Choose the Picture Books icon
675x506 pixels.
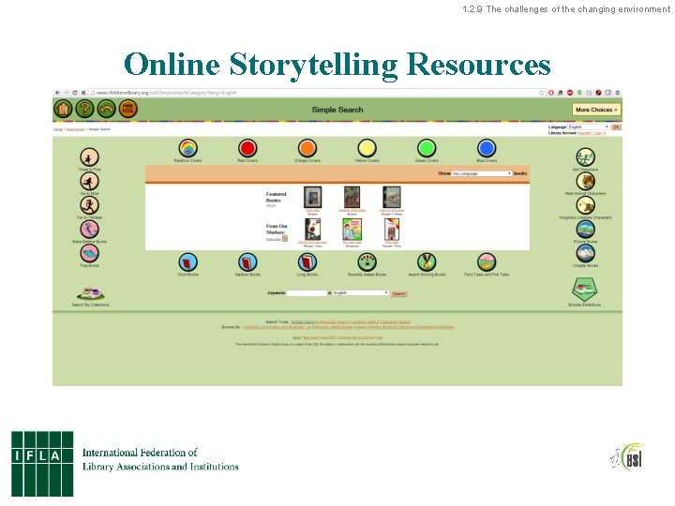[x=585, y=230]
